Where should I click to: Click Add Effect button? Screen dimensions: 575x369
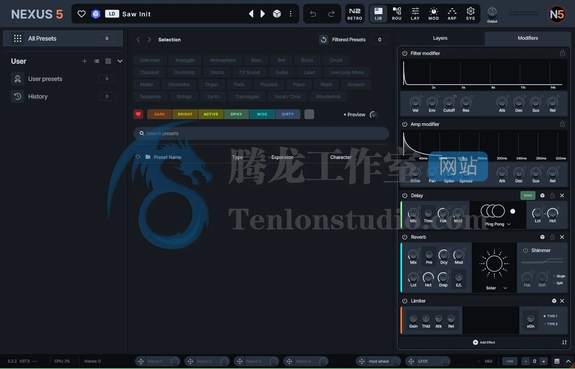484,342
